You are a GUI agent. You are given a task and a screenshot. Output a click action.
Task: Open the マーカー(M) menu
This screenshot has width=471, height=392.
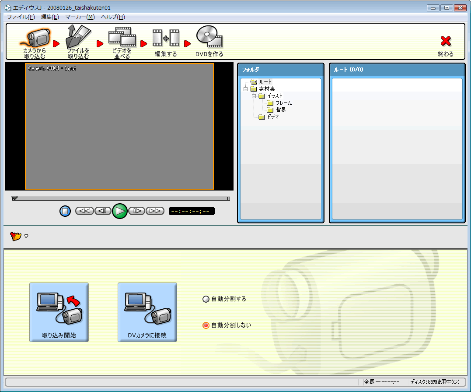click(x=80, y=17)
